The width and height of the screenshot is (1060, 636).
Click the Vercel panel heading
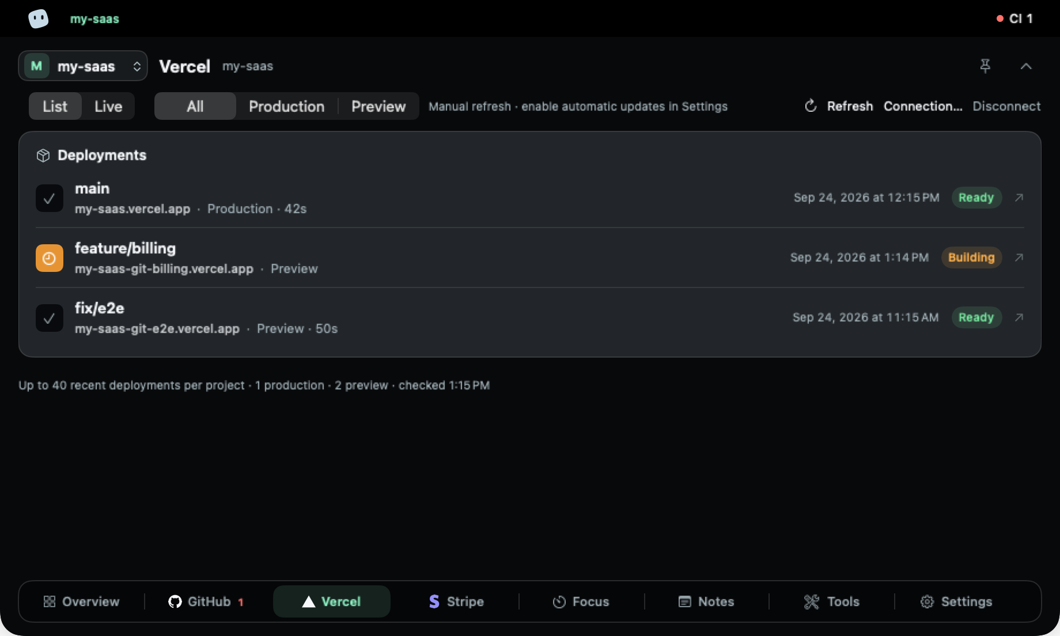click(x=184, y=66)
